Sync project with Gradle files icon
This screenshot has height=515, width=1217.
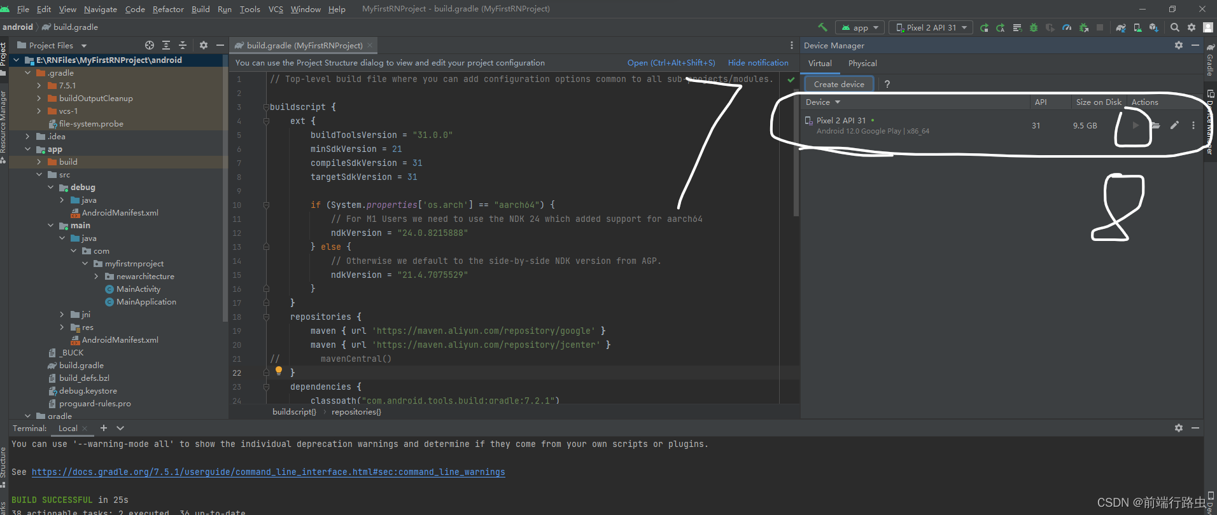coord(1121,27)
